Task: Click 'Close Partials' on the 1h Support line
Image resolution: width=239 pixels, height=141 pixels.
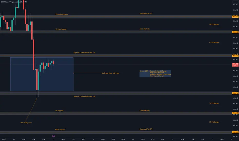Action: pyautogui.click(x=144, y=110)
